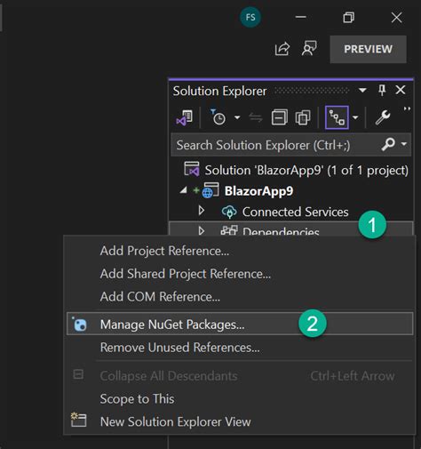Open Properties with the wrench icon
421x449 pixels.
pos(383,117)
